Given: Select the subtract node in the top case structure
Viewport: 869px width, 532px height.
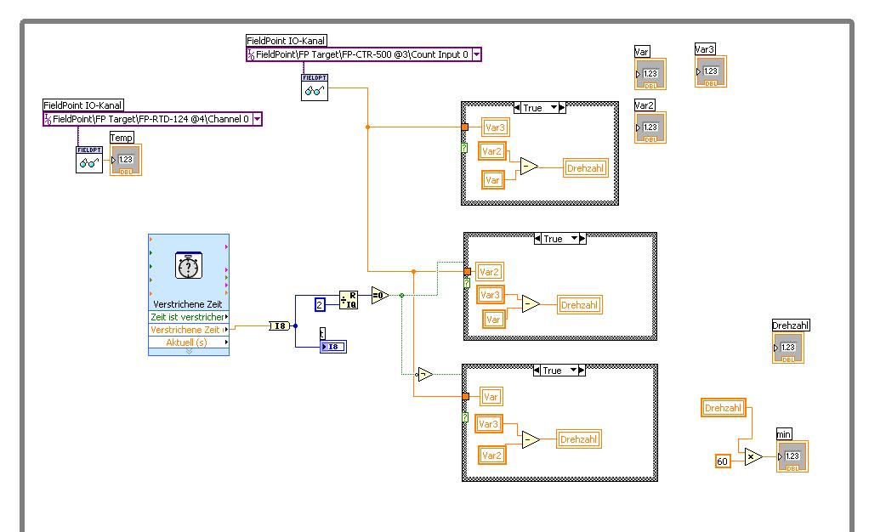Looking at the screenshot, I should pyautogui.click(x=529, y=167).
